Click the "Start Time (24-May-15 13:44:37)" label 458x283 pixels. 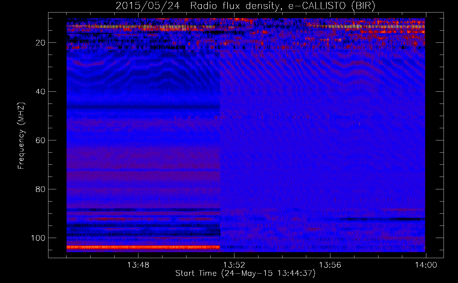click(245, 273)
